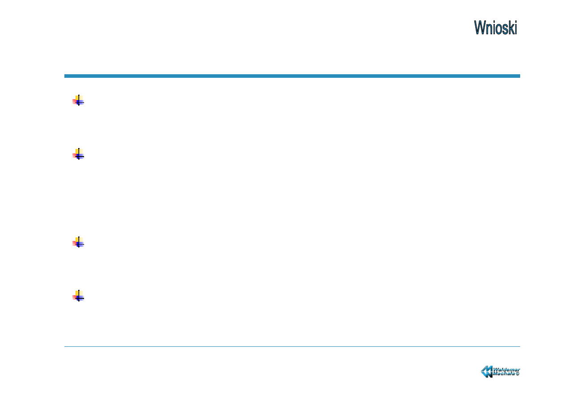The width and height of the screenshot is (561, 397).
Task: Click the third bullet marker icon
Action: coord(78,242)
